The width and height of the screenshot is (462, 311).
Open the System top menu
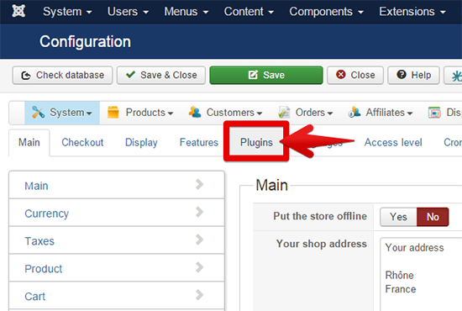point(67,12)
